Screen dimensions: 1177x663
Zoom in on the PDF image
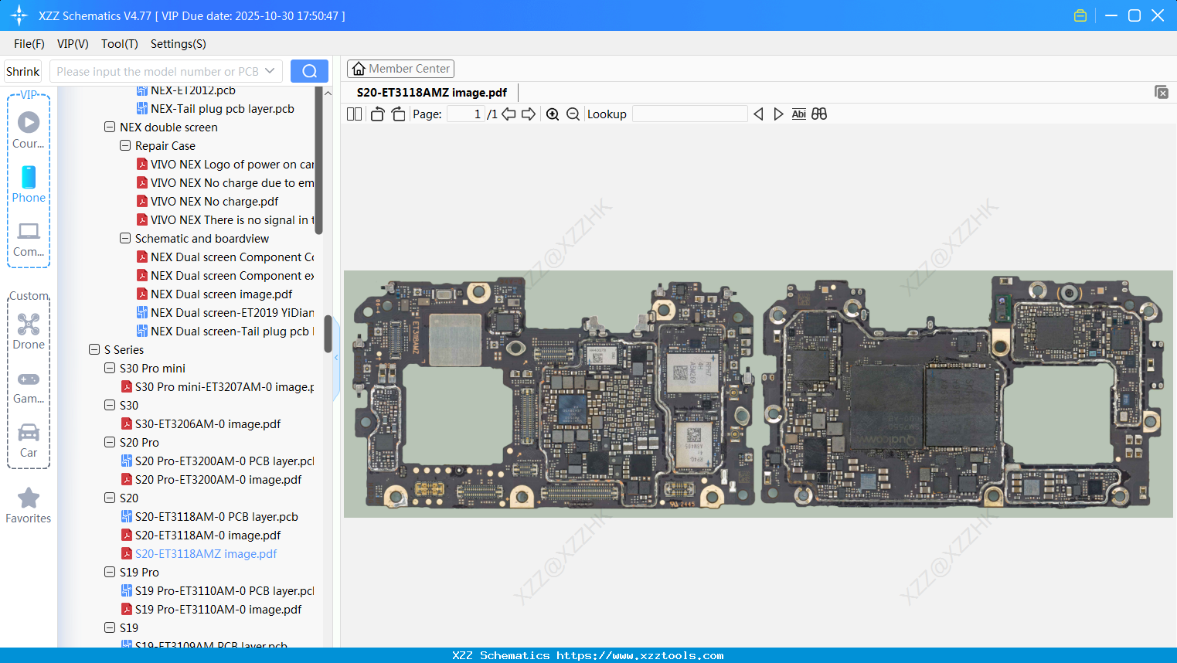552,114
